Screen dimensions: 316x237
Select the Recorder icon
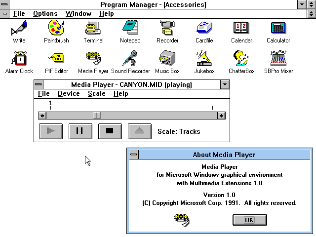[167, 28]
